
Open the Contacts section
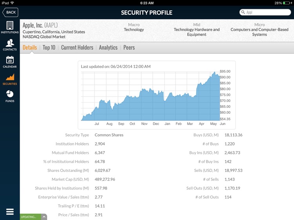[10, 45]
